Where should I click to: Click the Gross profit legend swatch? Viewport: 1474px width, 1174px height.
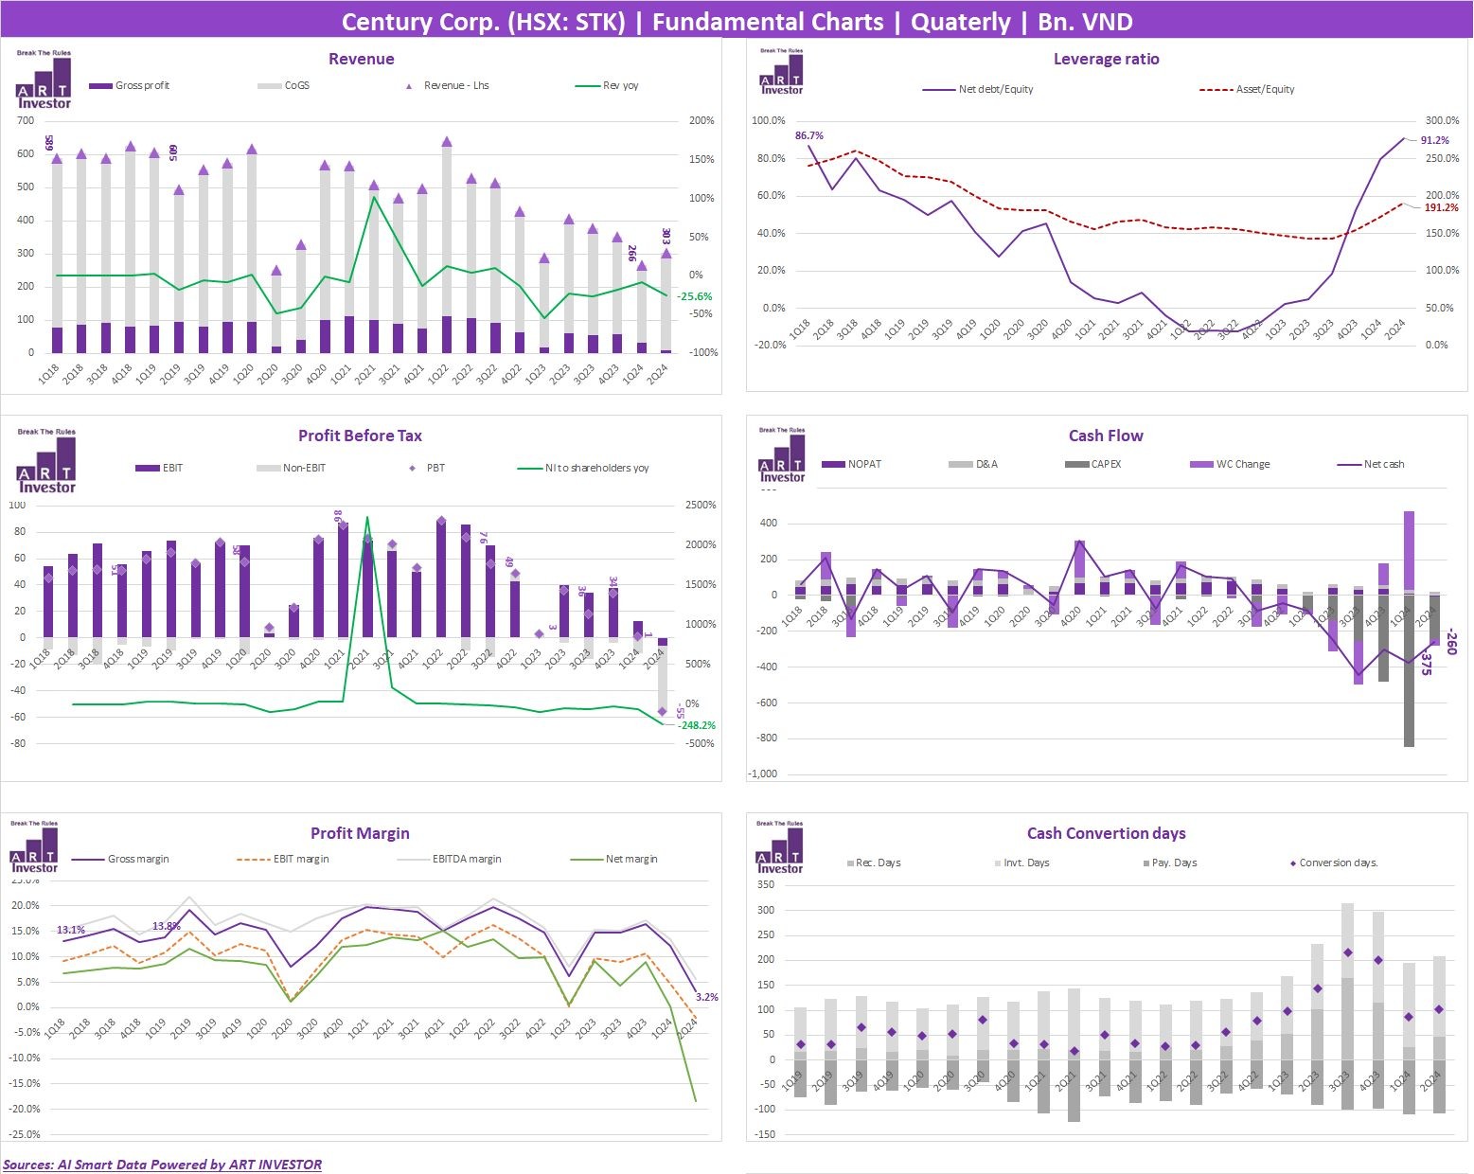100,85
